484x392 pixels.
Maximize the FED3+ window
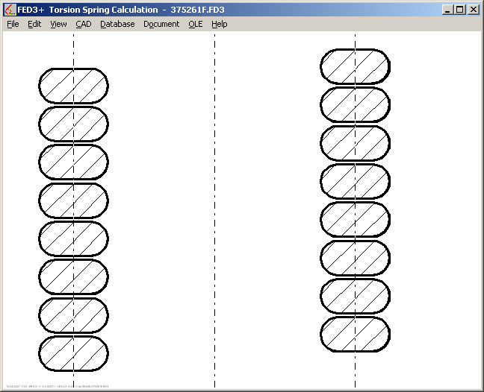click(460, 10)
